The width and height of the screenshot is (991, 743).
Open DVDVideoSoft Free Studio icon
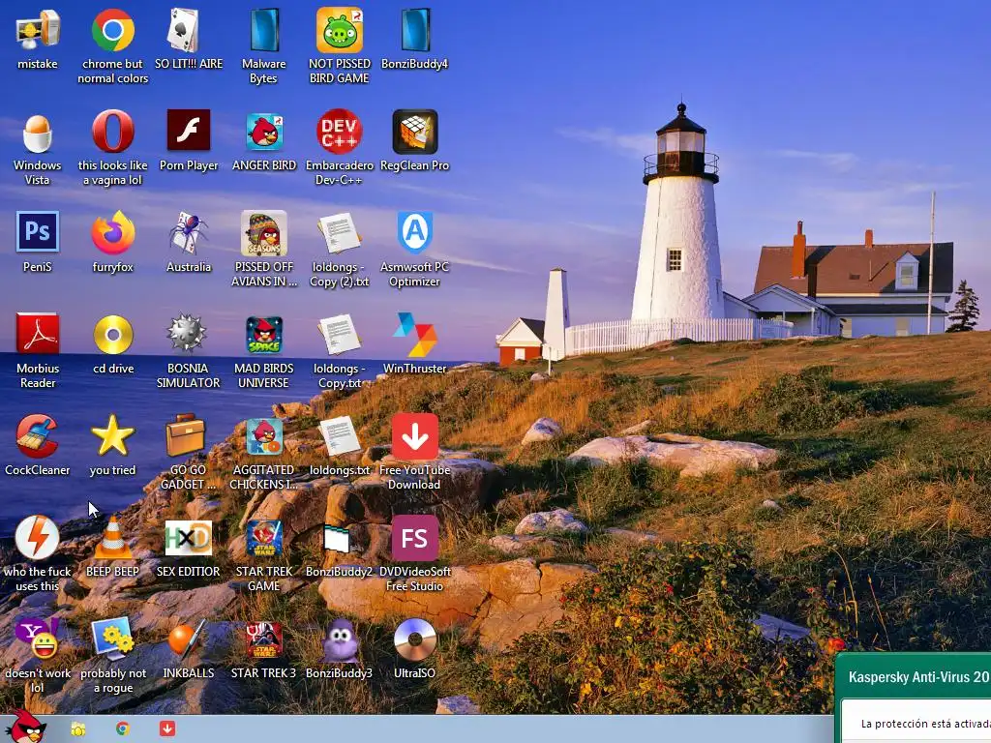point(414,538)
